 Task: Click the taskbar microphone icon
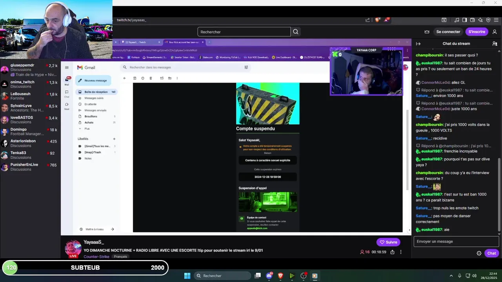point(460,275)
